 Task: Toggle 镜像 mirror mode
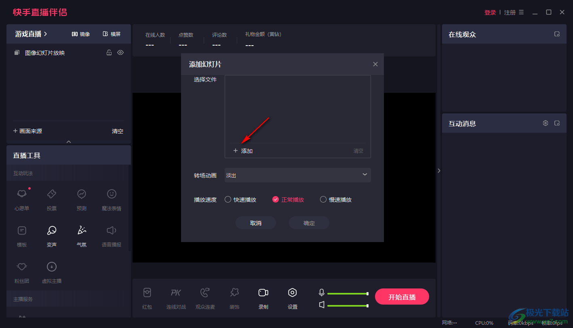click(x=81, y=34)
